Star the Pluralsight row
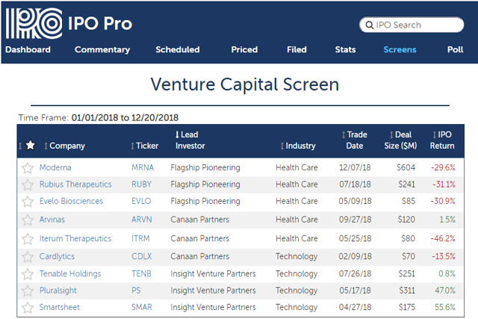Screen dimensions: 478x319 pyautogui.click(x=28, y=291)
